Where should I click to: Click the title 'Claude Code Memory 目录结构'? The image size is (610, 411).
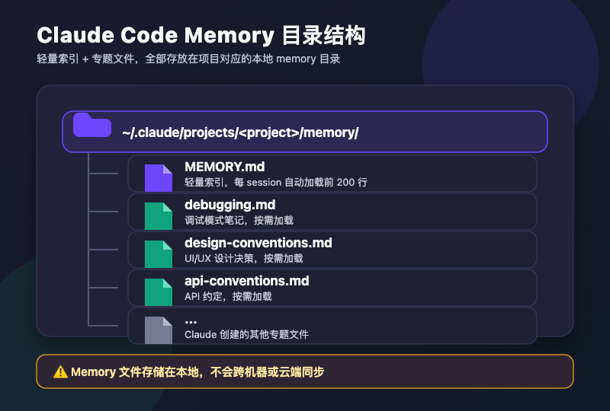[201, 35]
